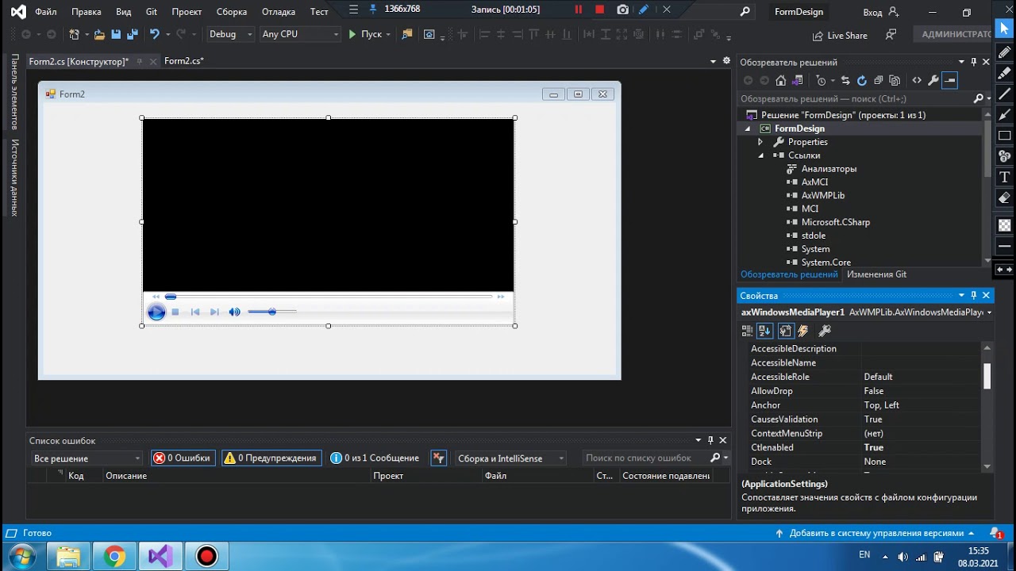Switch to the Изменения Git tab
This screenshot has width=1016, height=571.
click(876, 274)
